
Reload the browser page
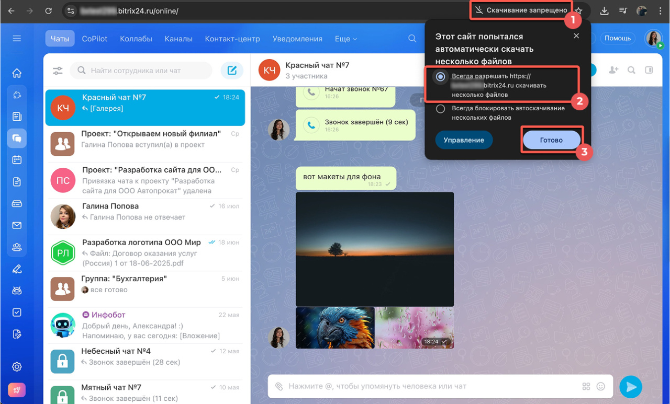[x=49, y=10]
